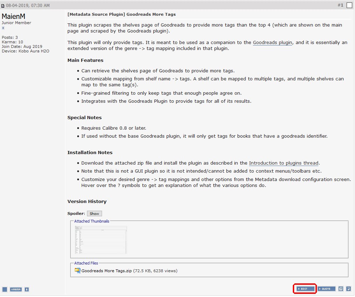Image resolution: width=355 pixels, height=297 pixels.
Task: Click the 'Attached Thumbnails' legend
Action: pyautogui.click(x=92, y=222)
